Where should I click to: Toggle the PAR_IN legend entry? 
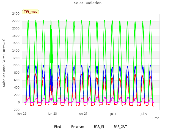click(96, 127)
